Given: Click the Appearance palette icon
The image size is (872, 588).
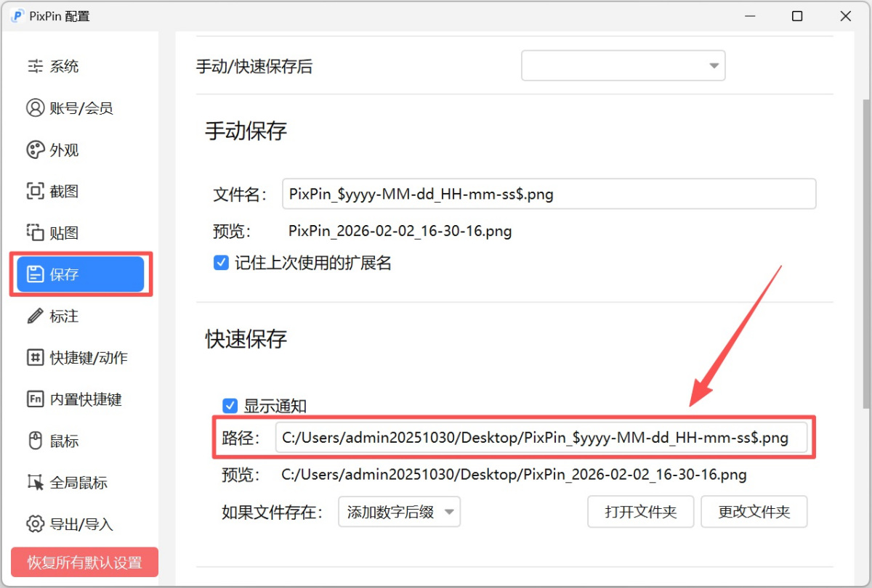Looking at the screenshot, I should 35,150.
